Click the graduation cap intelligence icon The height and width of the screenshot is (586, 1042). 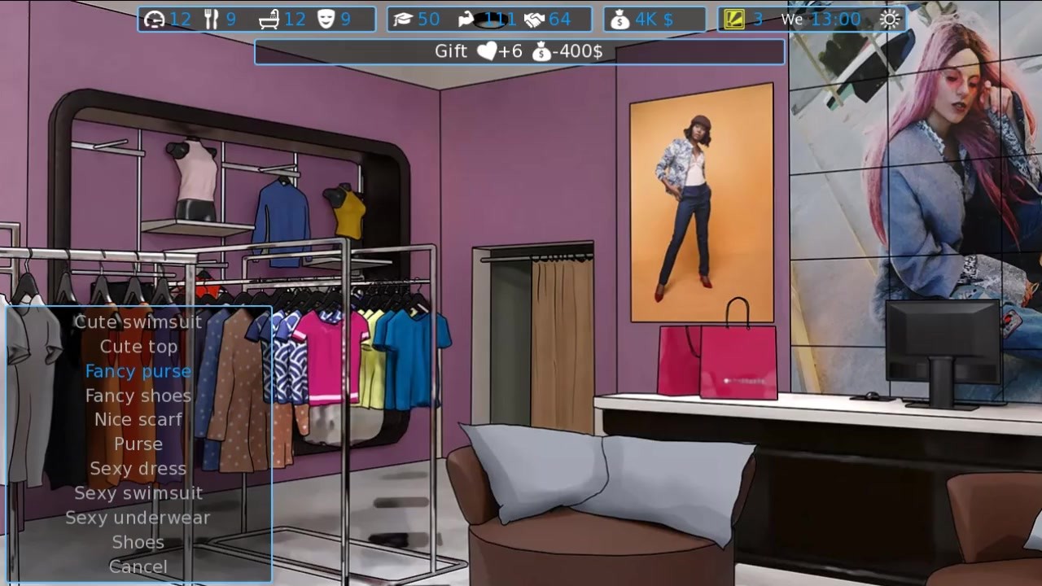click(x=403, y=20)
